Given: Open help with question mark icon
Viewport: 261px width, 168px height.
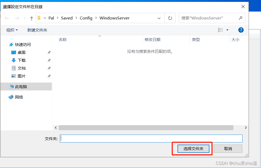Looking at the screenshot, I should 241,30.
